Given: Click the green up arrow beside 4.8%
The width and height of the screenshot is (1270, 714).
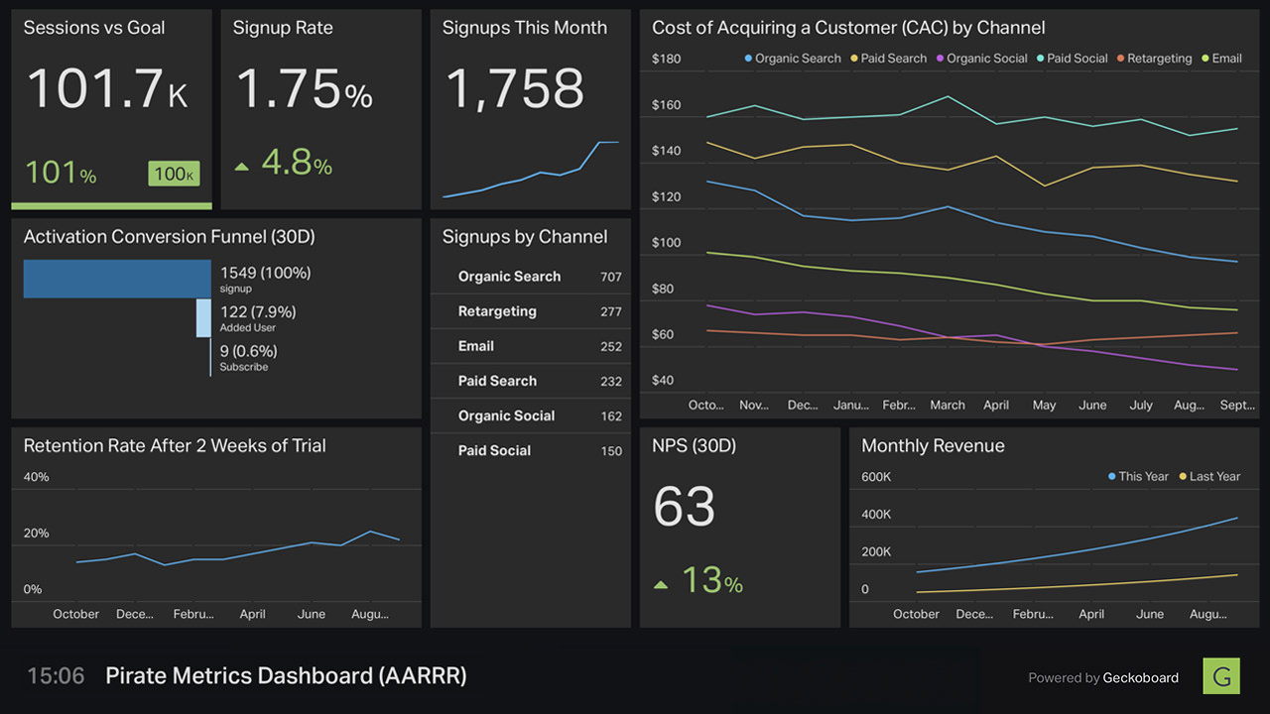Looking at the screenshot, I should point(241,167).
